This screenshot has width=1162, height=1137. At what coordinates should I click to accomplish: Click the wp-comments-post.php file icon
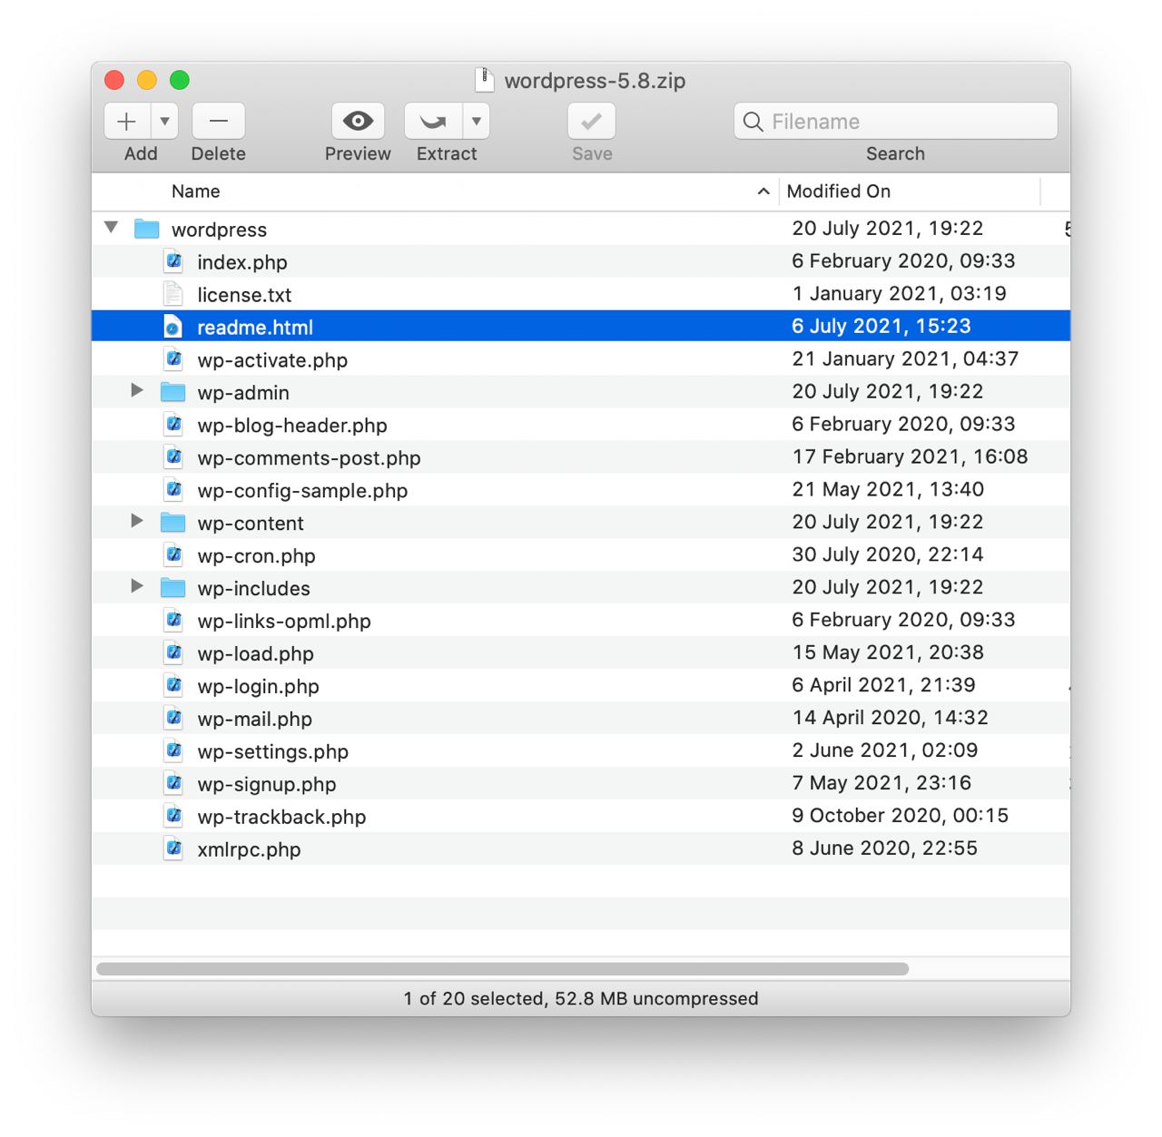(172, 457)
